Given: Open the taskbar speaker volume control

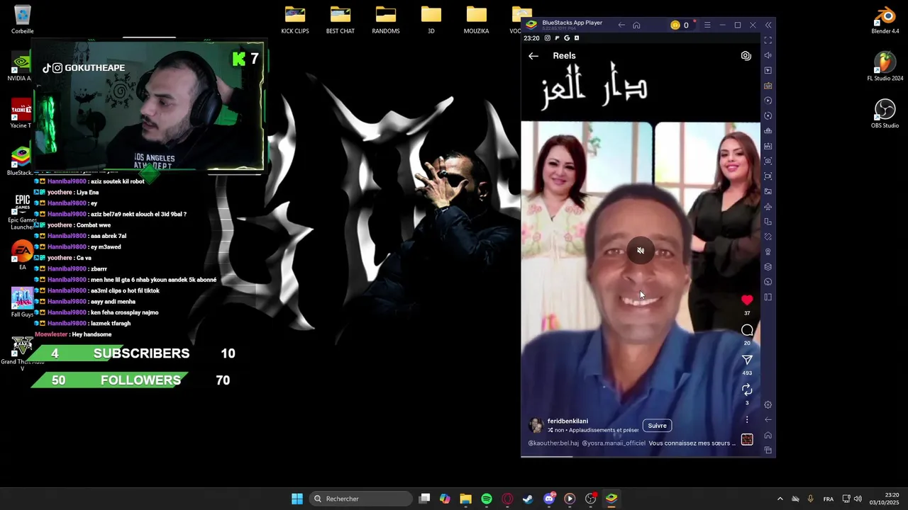Looking at the screenshot, I should click(x=858, y=499).
